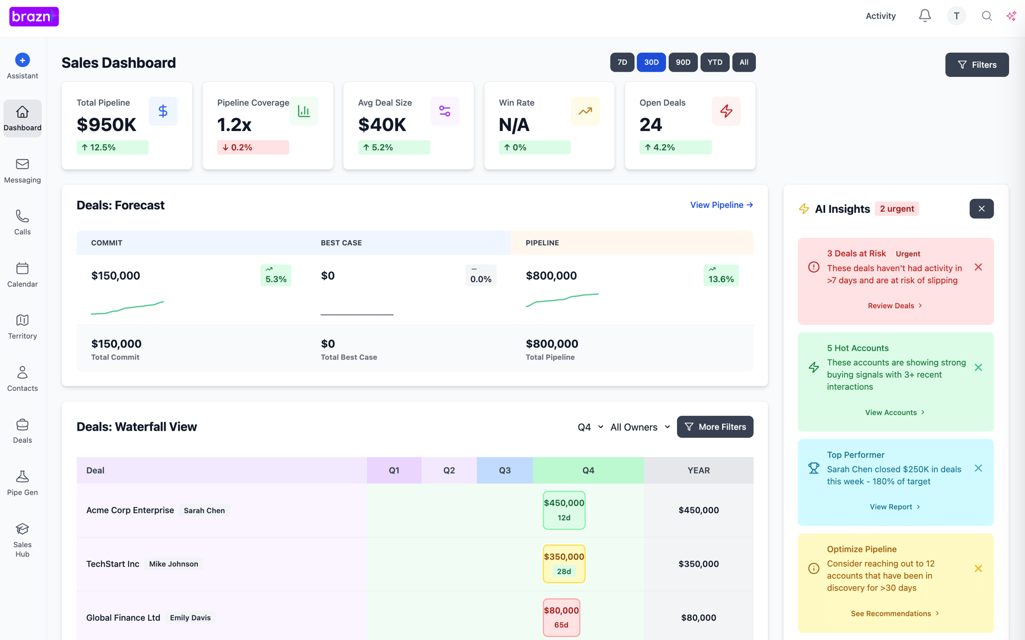Open Messaging envelope icon
Viewport: 1025px width, 640px height.
pos(22,164)
